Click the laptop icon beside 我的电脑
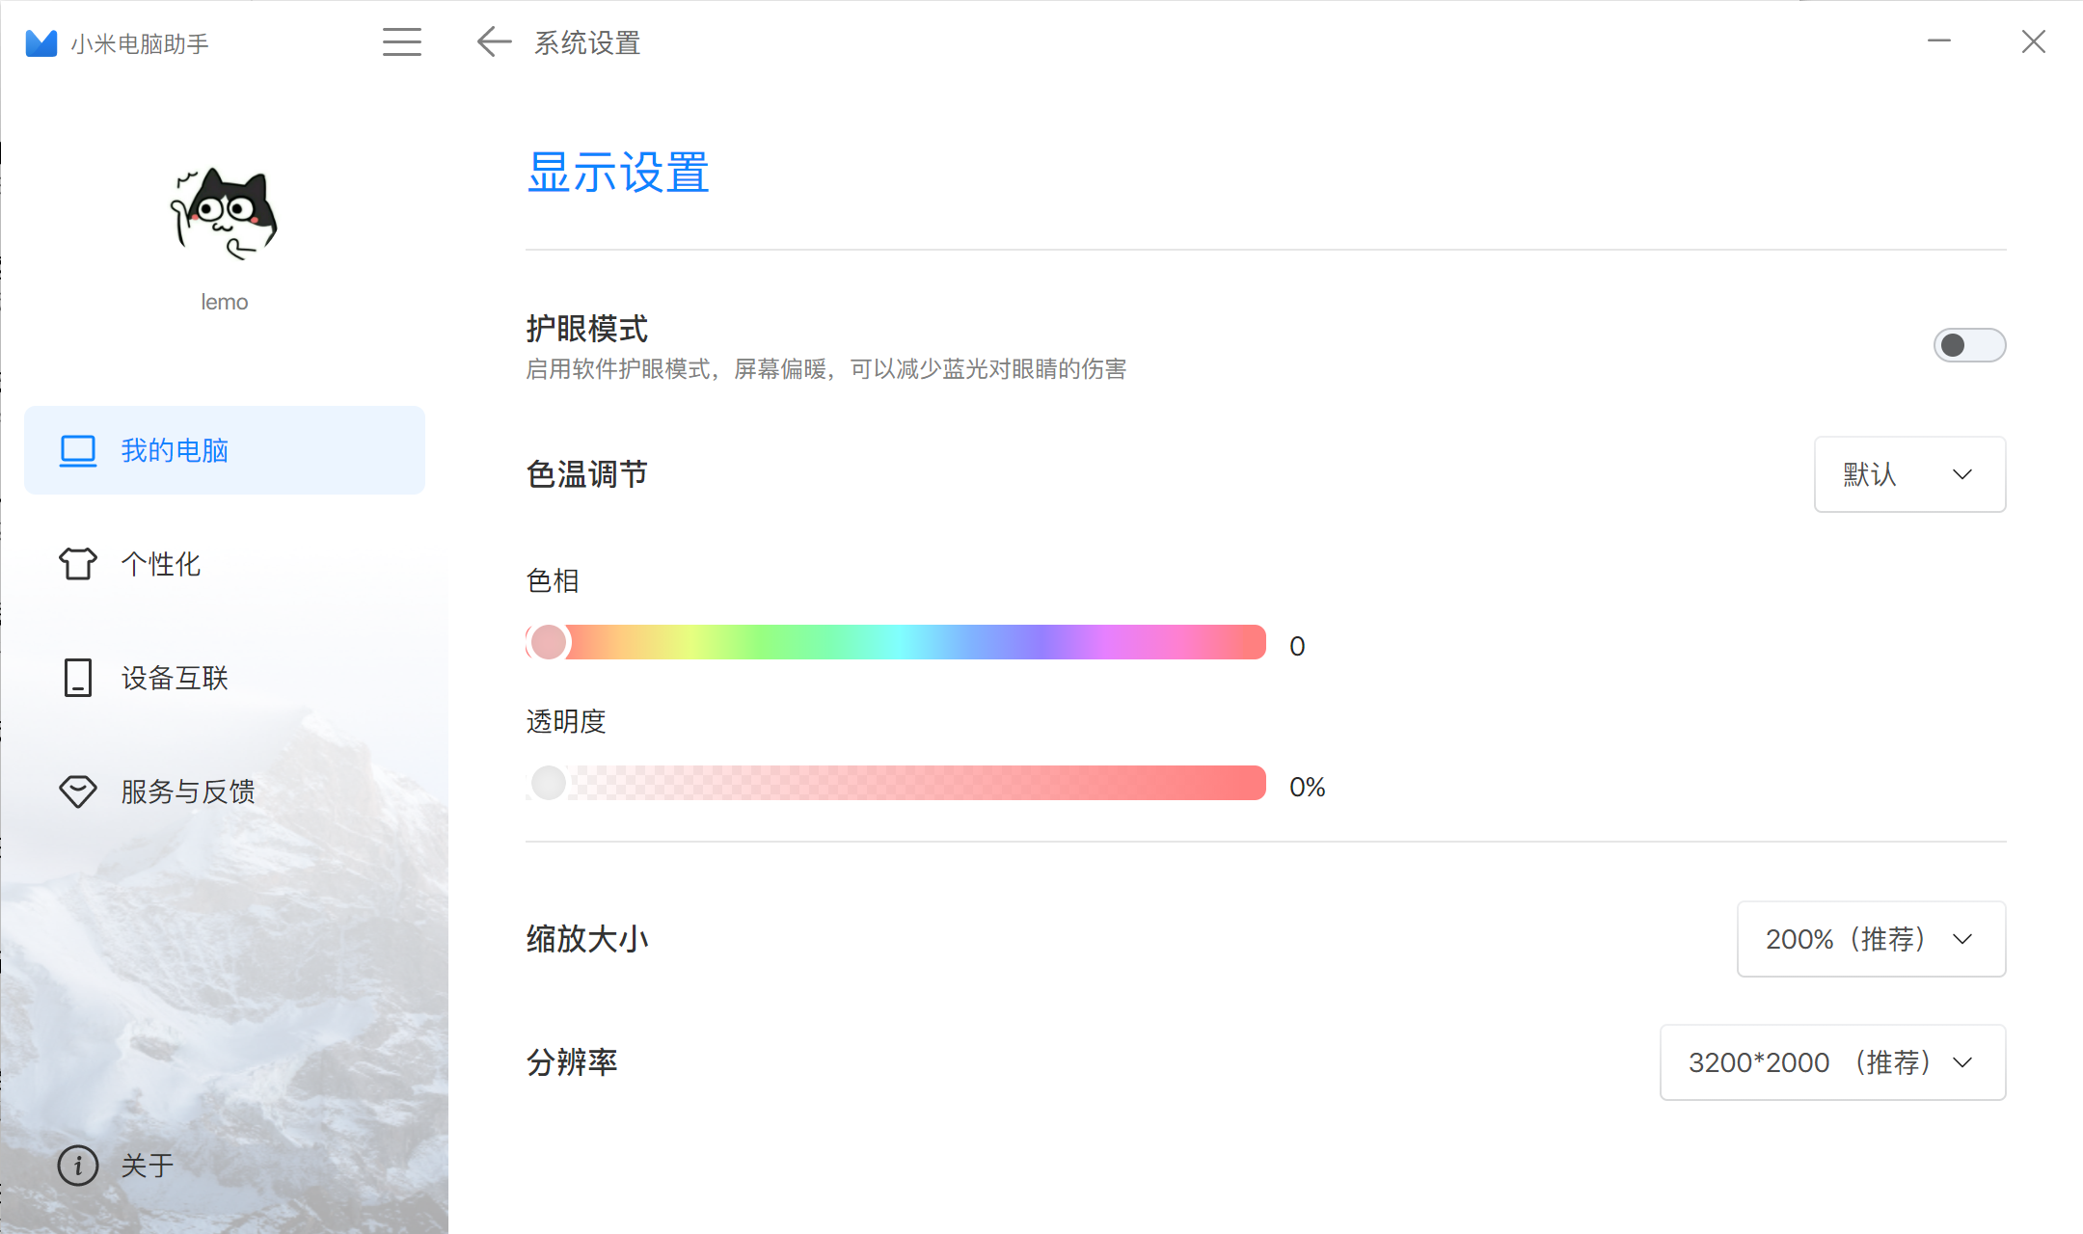This screenshot has height=1234, width=2083. click(78, 450)
